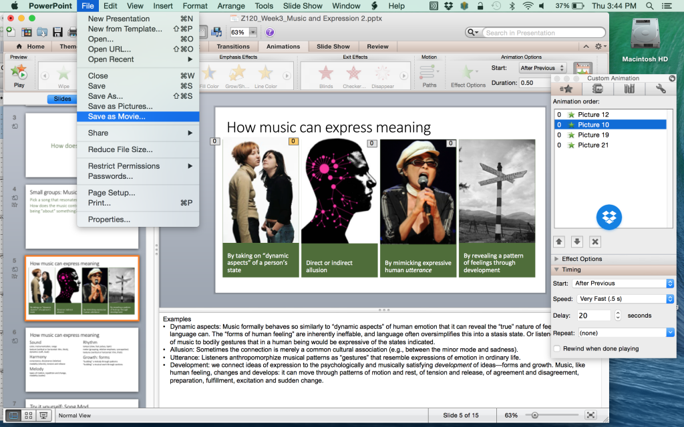Click the Effect Options ribbon icon
The image size is (684, 427).
[x=468, y=75]
